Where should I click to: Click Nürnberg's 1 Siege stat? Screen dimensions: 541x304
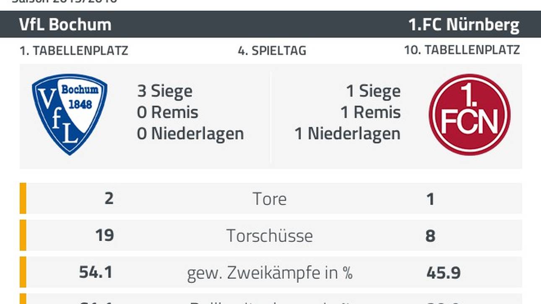pos(373,91)
